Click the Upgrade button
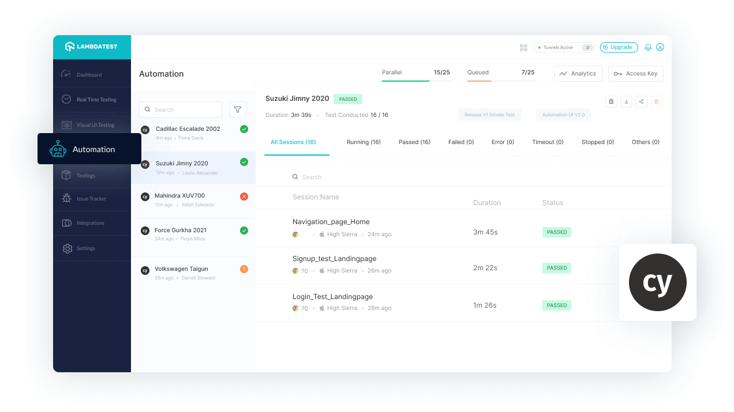 (x=619, y=47)
